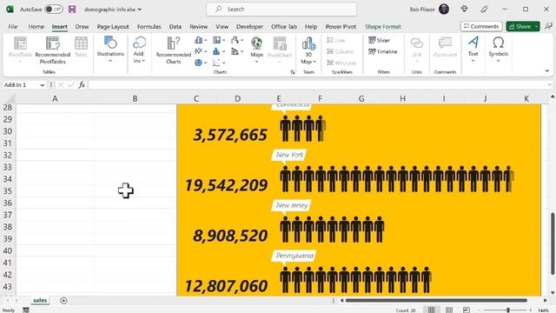Click the New York label callout
This screenshot has height=313, width=556.
289,155
